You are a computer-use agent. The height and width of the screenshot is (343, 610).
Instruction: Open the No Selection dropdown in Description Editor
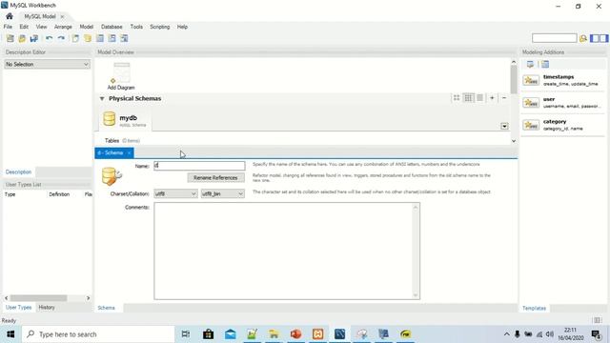tap(47, 64)
